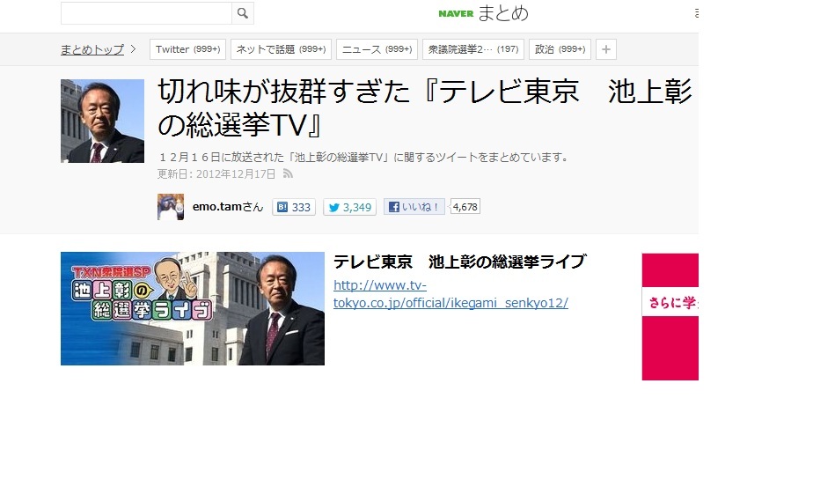The image size is (813, 494).
Task: Click description text about 12月16日 broadcast
Action: click(x=364, y=157)
